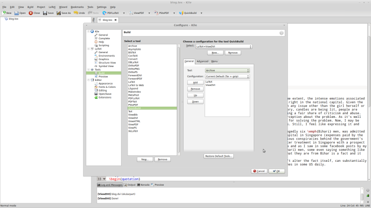Start the QuickBuild tool
This screenshot has height=208, width=371.
click(188, 13)
